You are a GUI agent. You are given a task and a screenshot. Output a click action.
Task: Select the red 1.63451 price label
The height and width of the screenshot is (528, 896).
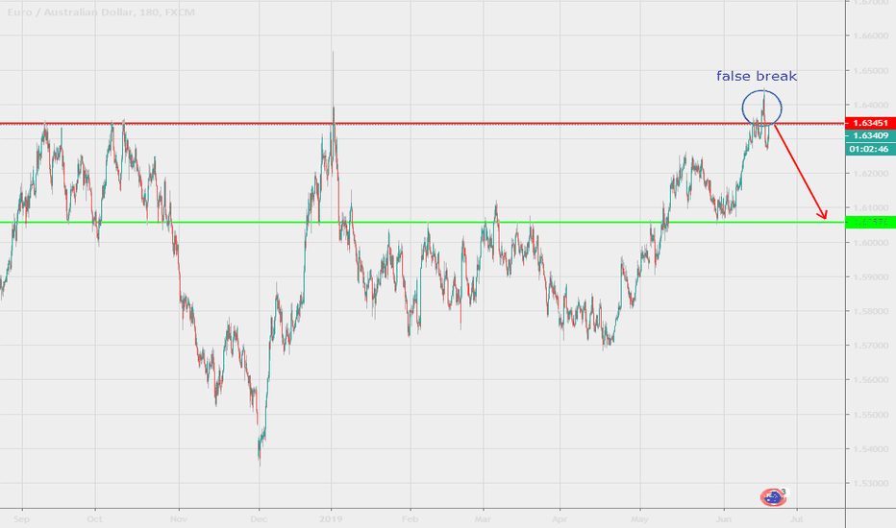(x=870, y=123)
